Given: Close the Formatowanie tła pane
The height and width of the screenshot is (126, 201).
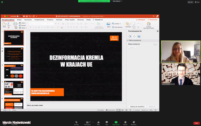Looking at the screenshot, I should tap(158, 31).
